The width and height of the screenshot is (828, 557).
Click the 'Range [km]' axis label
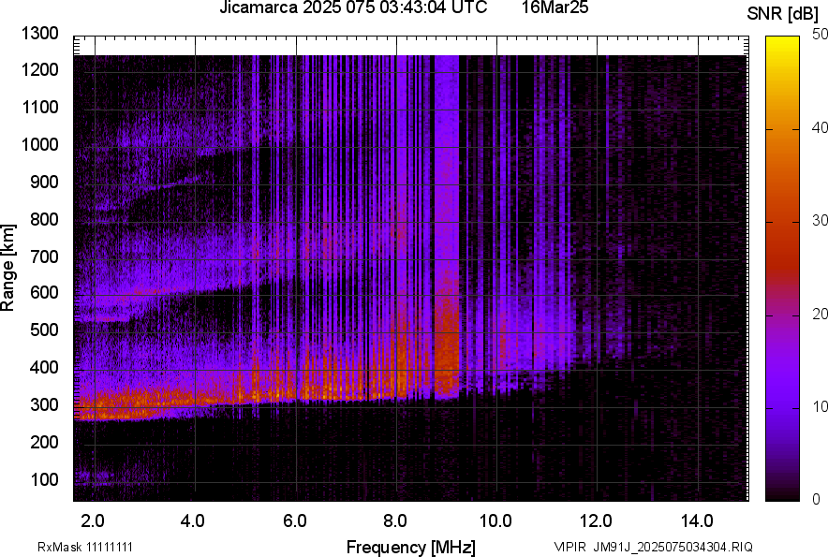pyautogui.click(x=7, y=268)
